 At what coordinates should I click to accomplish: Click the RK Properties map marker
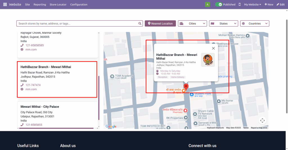point(186,117)
